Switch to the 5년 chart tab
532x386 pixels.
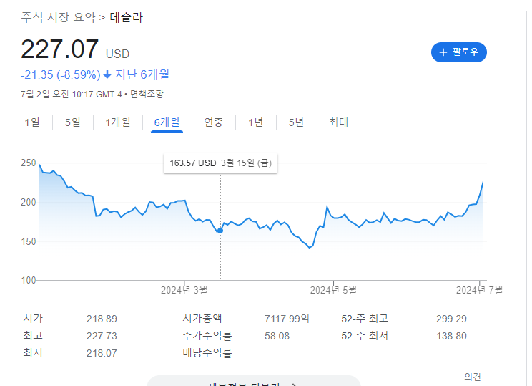point(296,122)
